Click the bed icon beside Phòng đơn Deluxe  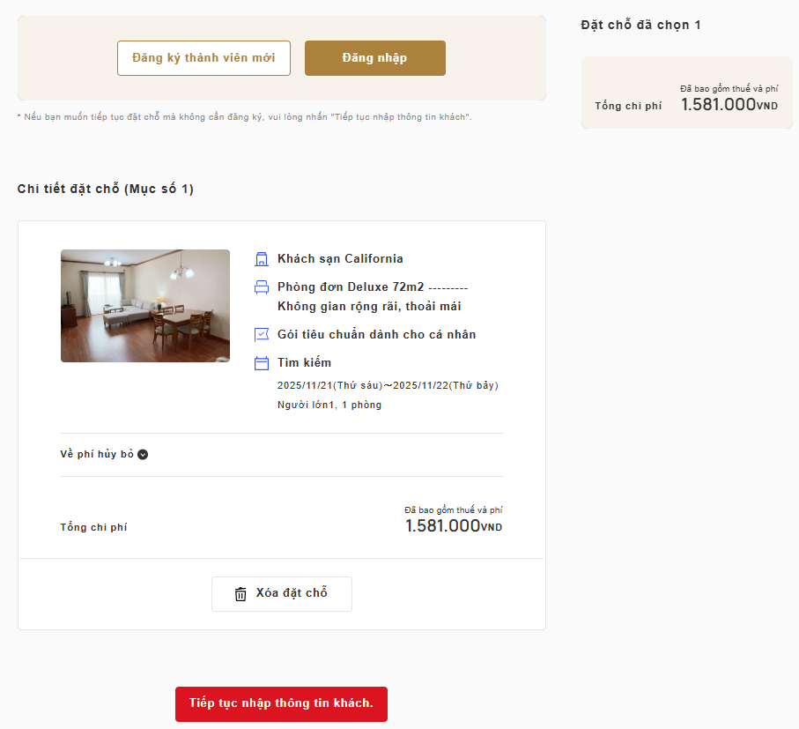(261, 287)
